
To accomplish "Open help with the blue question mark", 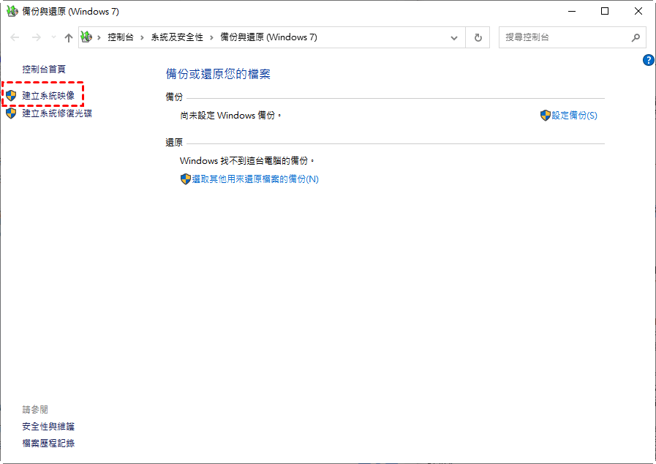I will (648, 61).
